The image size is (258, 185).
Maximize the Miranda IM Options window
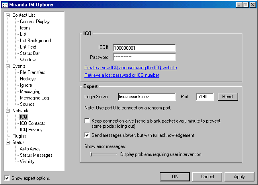click(245, 5)
